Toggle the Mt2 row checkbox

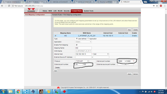coord(55,36)
